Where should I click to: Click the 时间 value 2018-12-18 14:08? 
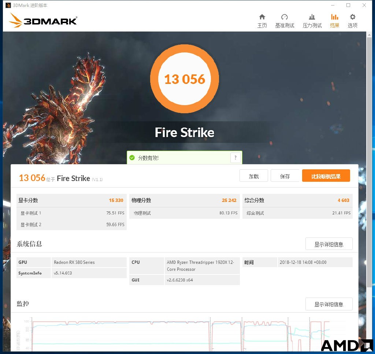coord(303,262)
